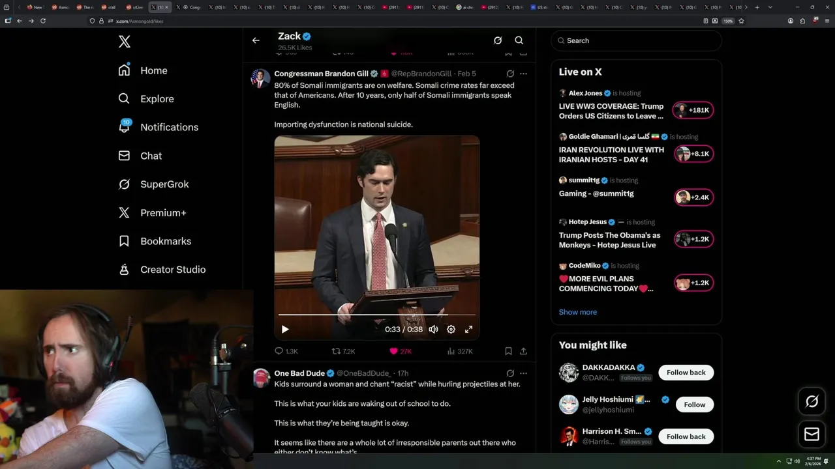Reload the page in browser toolbar
This screenshot has height=469, width=835.
pyautogui.click(x=43, y=21)
